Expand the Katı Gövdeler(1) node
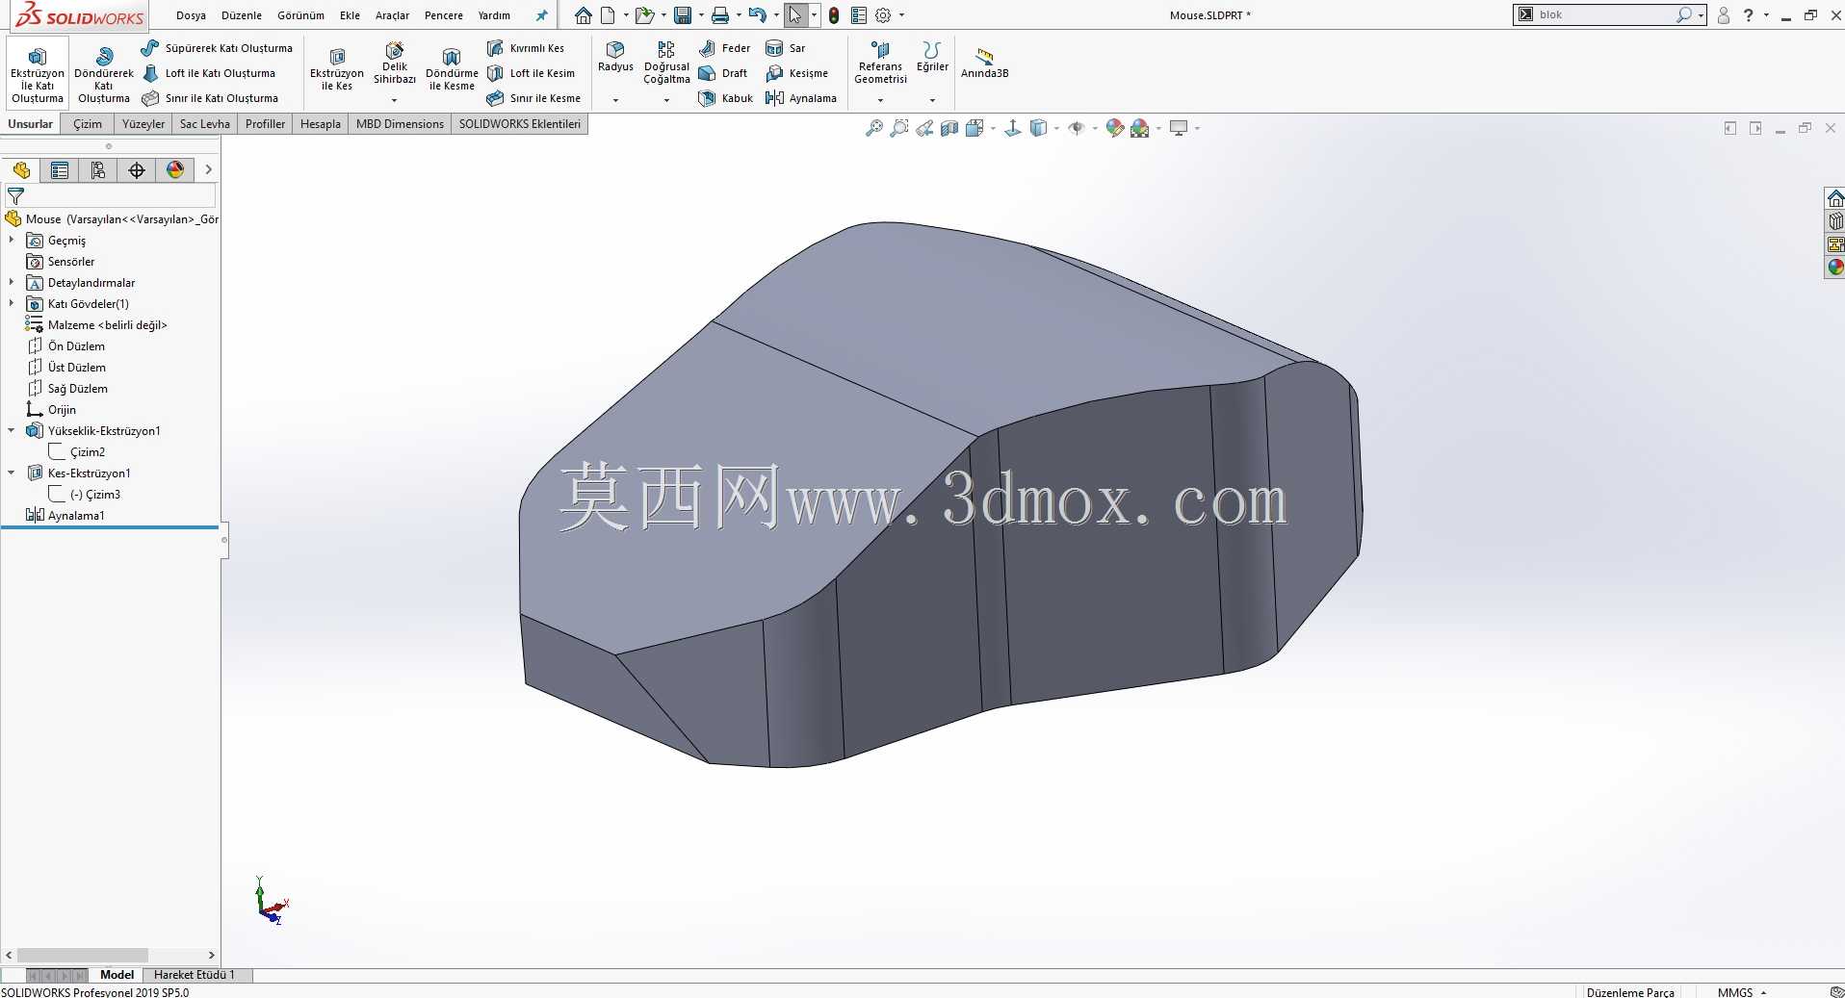This screenshot has height=998, width=1845. (11, 303)
